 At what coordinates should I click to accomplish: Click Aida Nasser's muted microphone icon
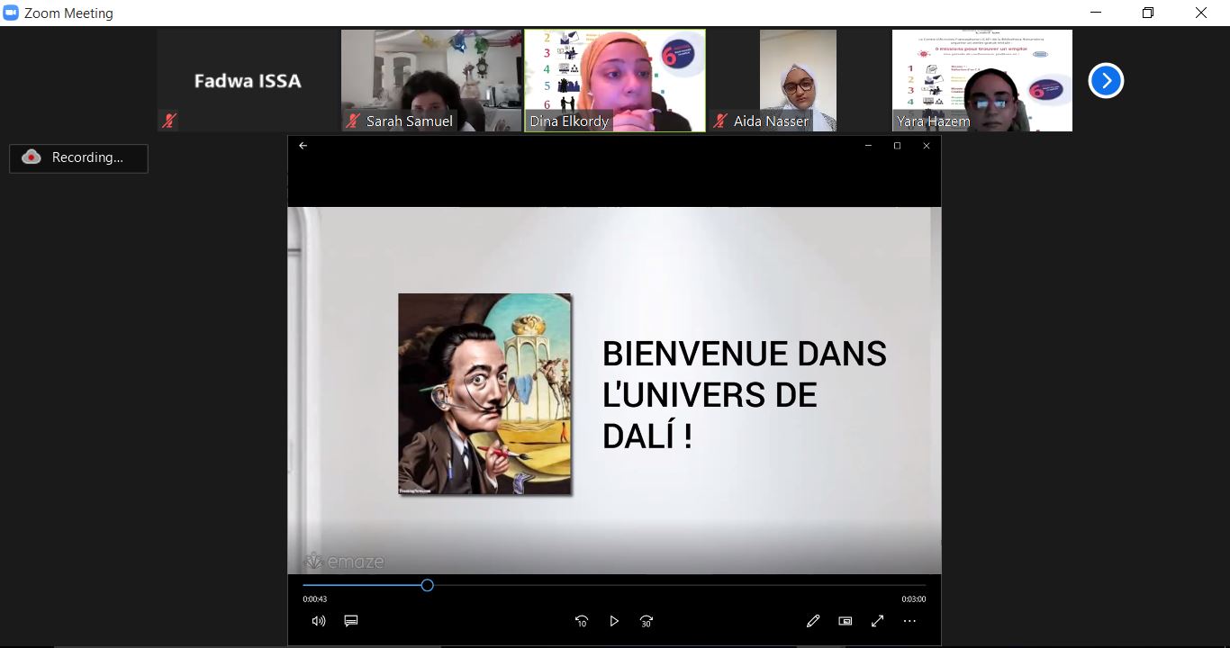tap(719, 121)
